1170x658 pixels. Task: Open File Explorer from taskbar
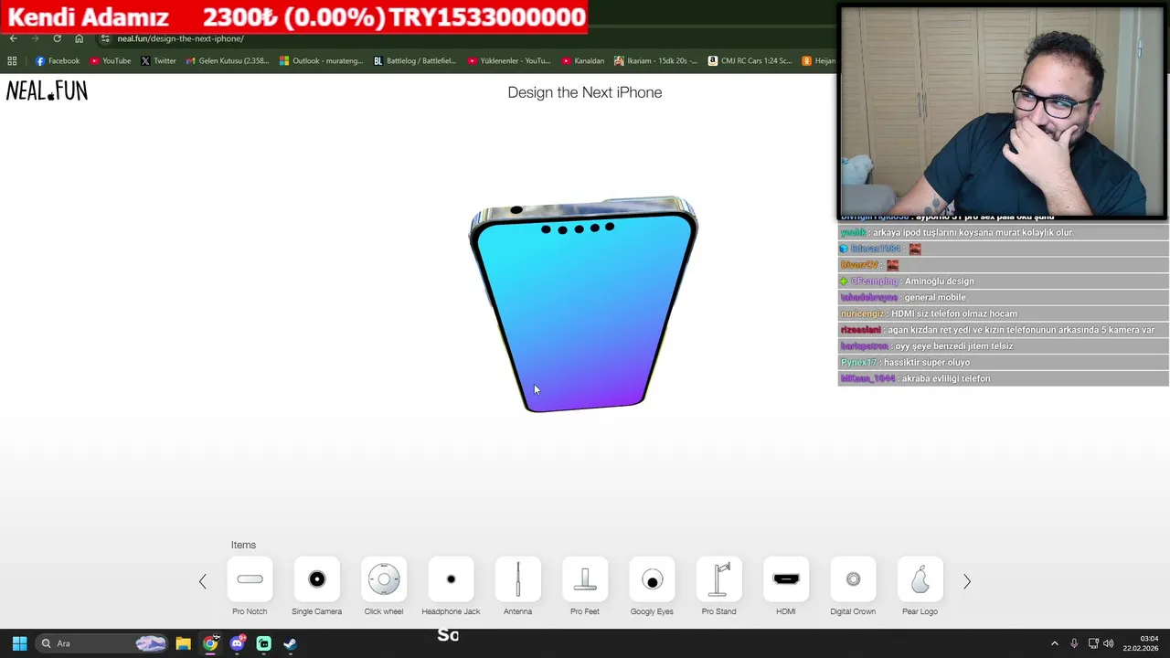tap(183, 643)
